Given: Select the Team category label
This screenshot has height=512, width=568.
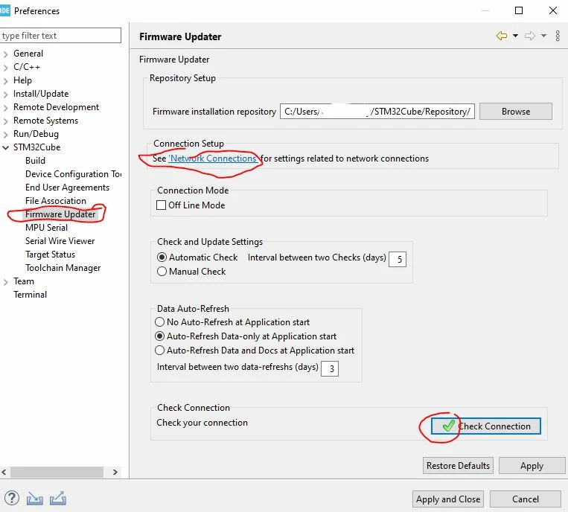Looking at the screenshot, I should click(x=24, y=281).
